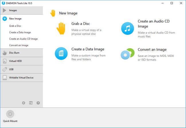The width and height of the screenshot is (186, 128).
Task: Expand the Writable Virtual Device section
Action: [x=21, y=78]
